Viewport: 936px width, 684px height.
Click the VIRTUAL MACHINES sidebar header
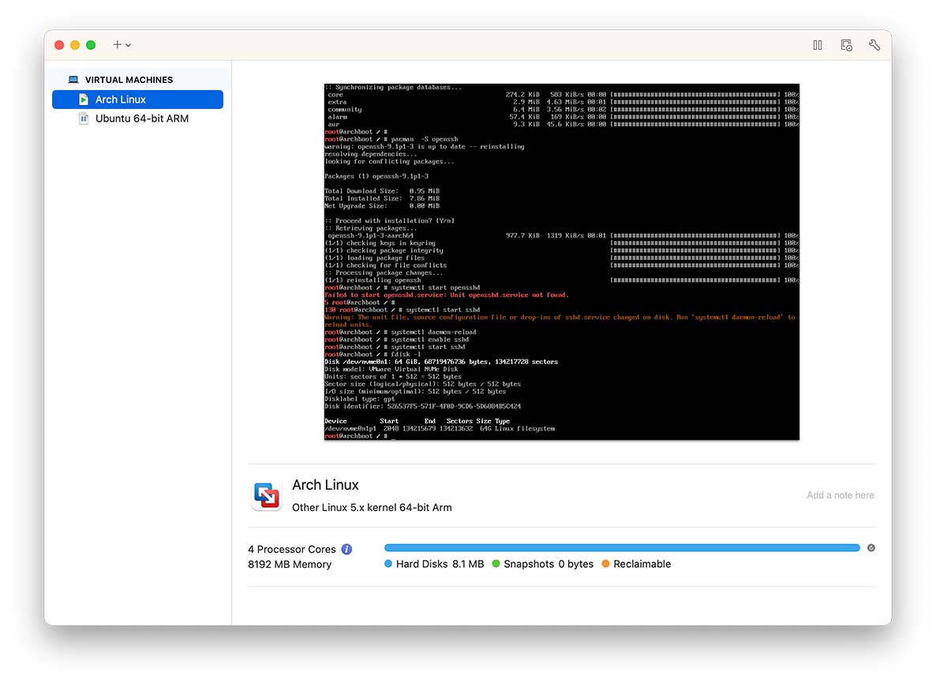[129, 80]
